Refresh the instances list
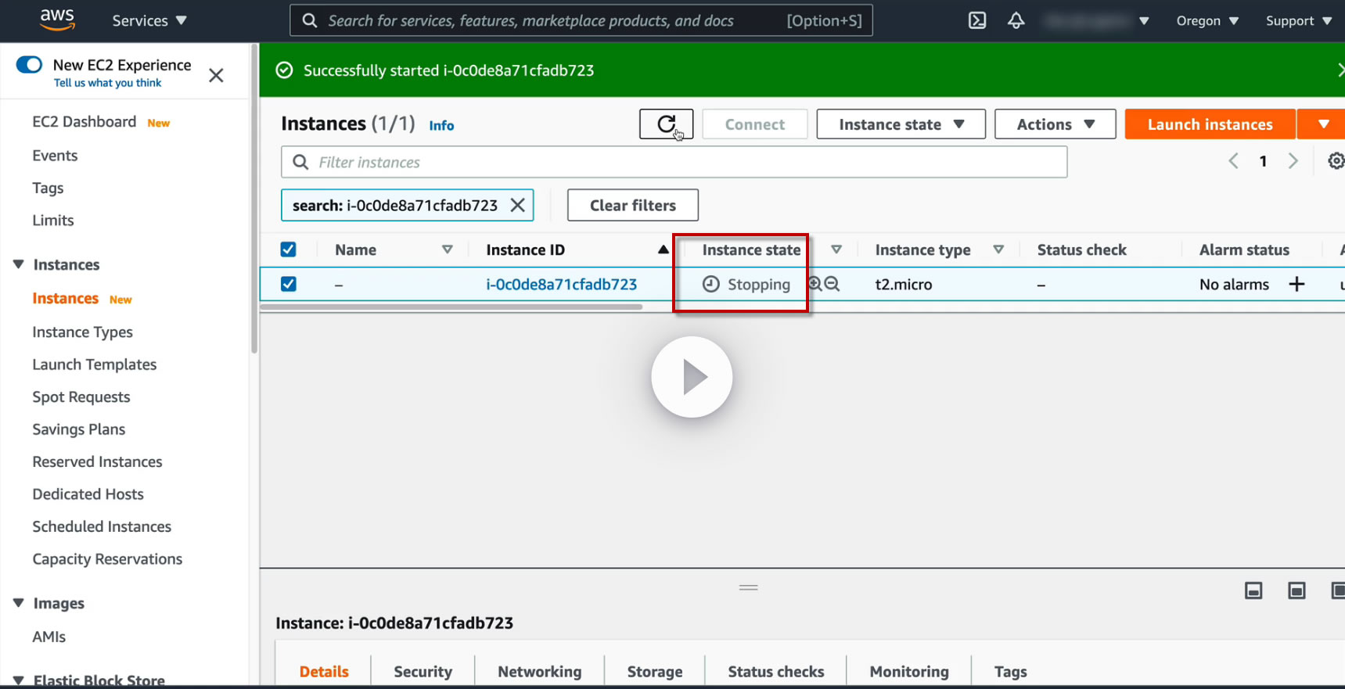The width and height of the screenshot is (1345, 689). pos(666,124)
